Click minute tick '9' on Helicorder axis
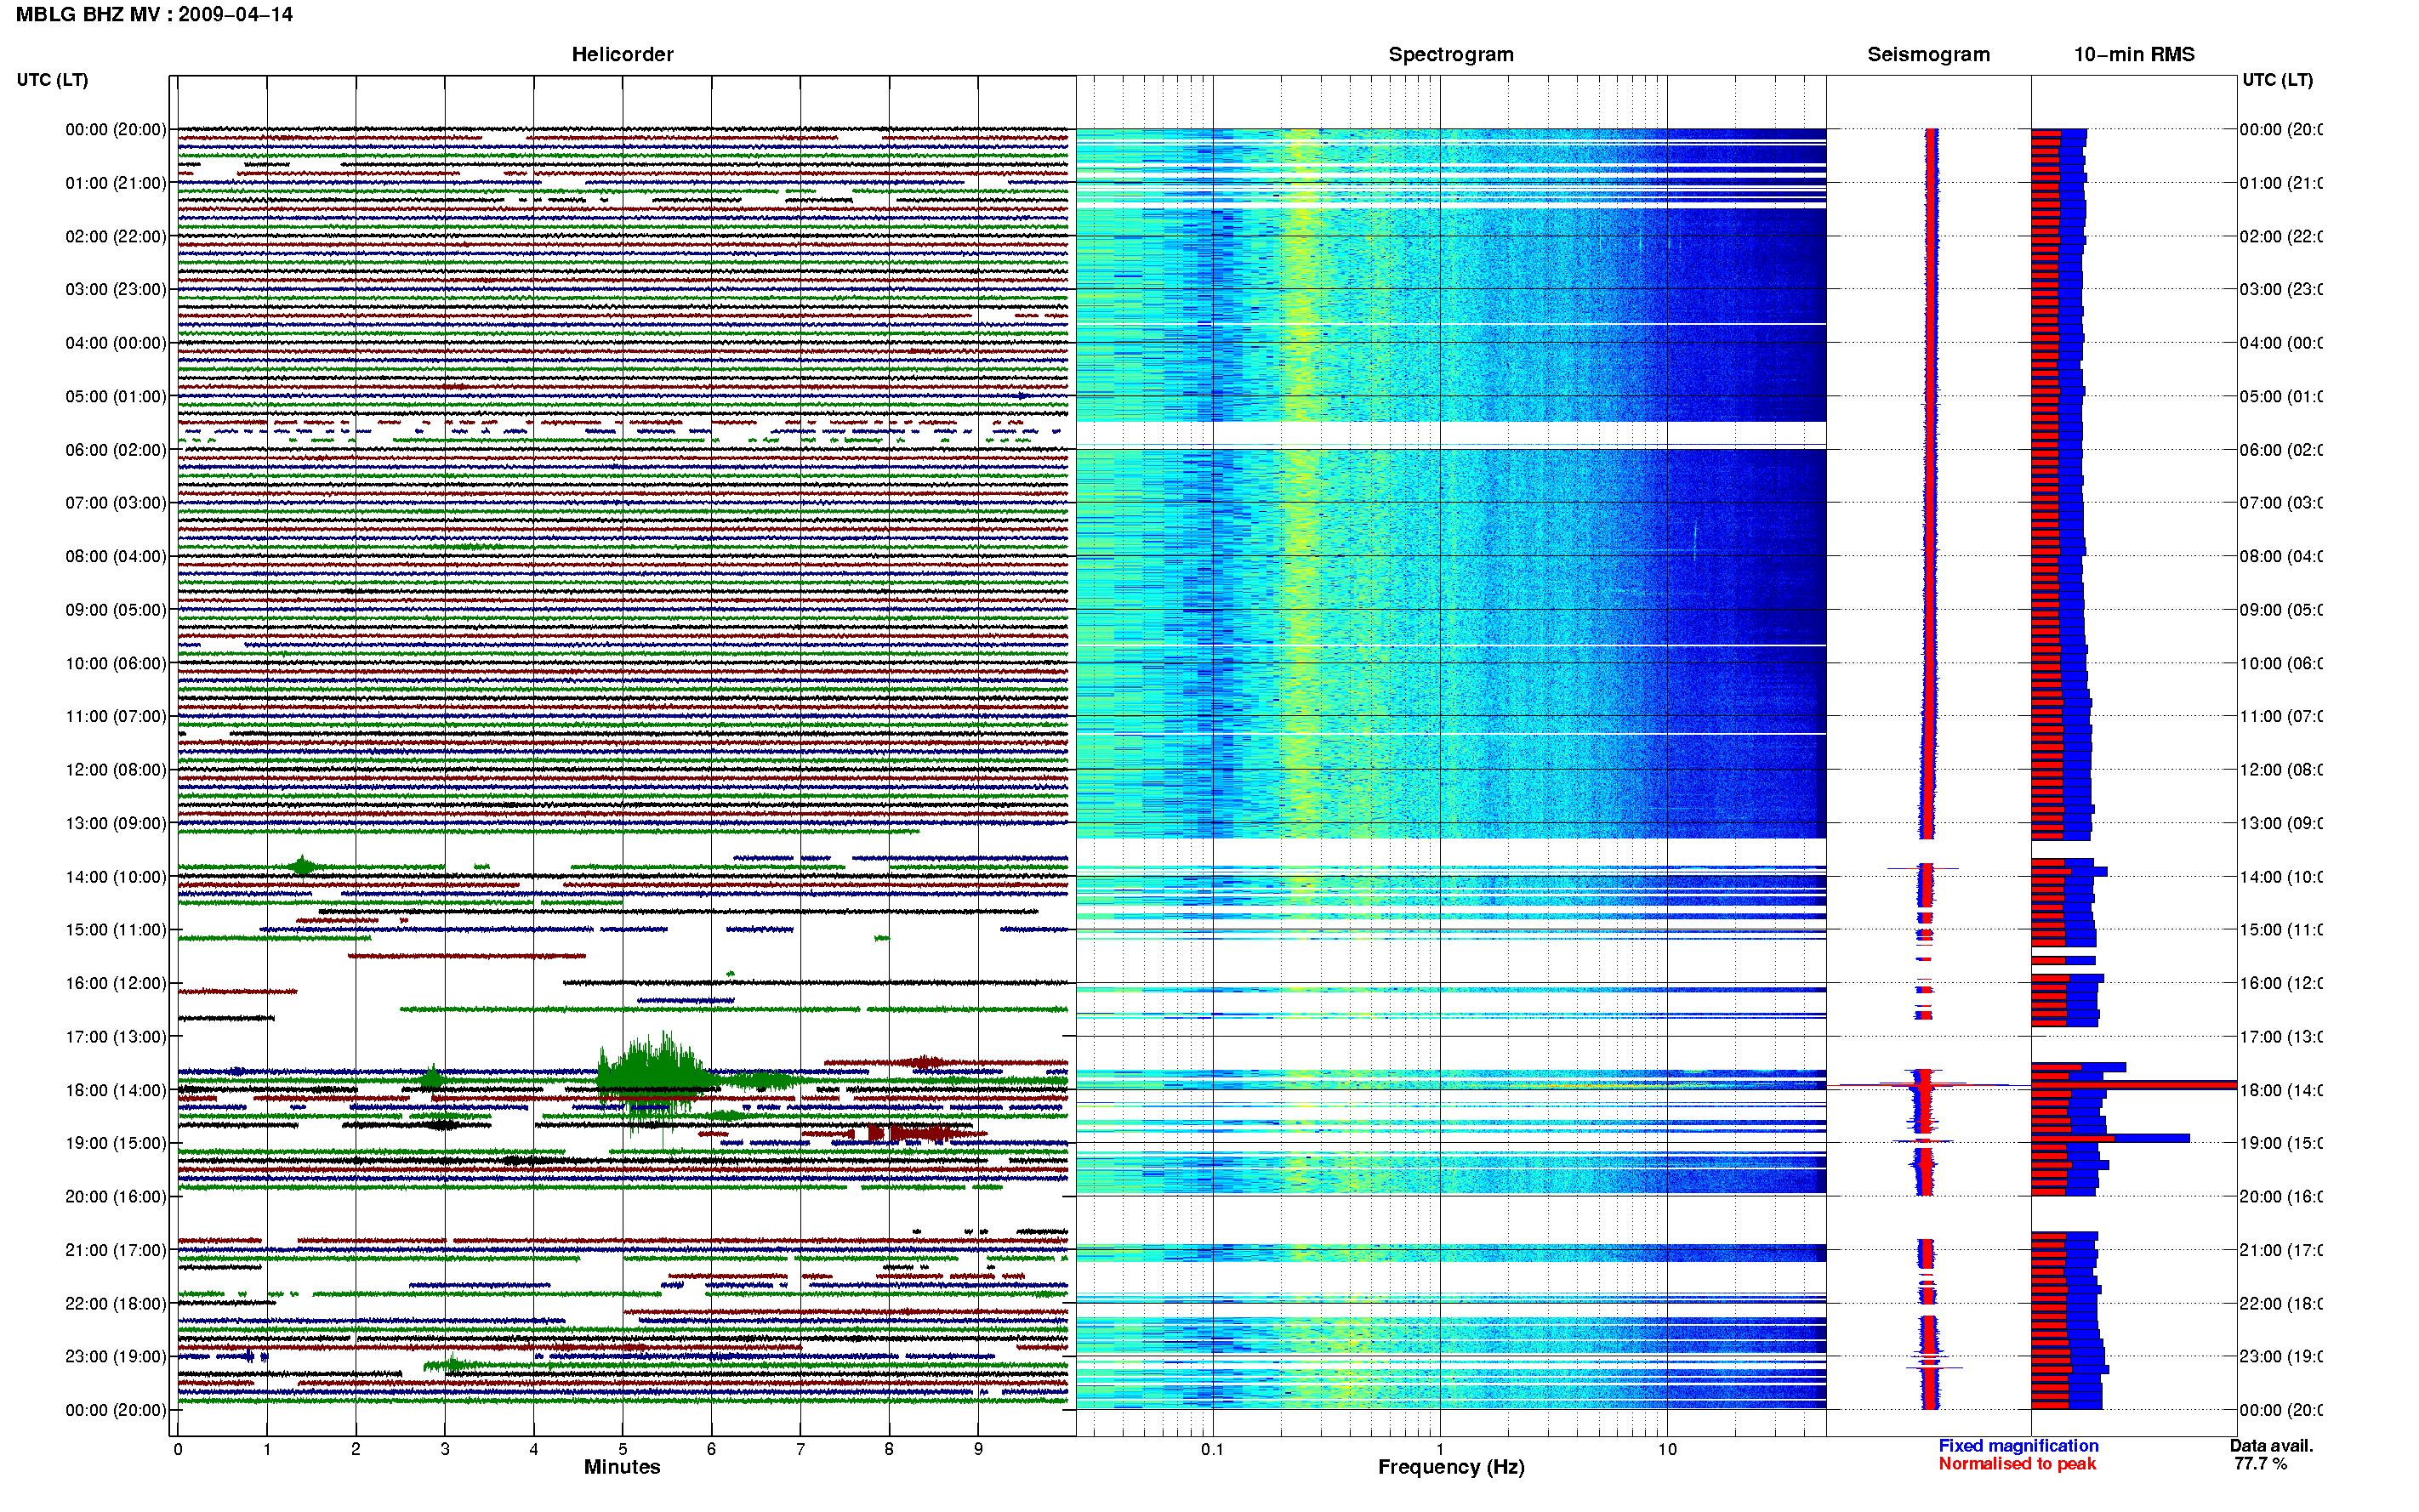2419x1512 pixels. (x=978, y=1449)
